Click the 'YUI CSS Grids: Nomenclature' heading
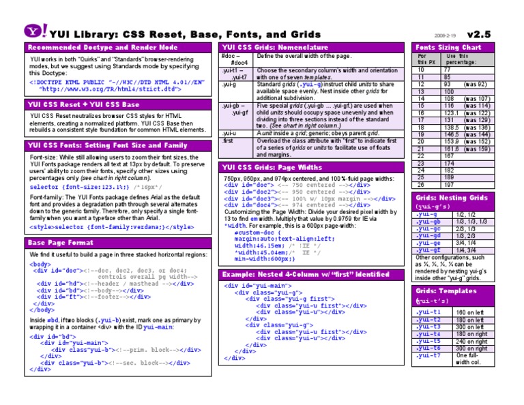The height and width of the screenshot is (405, 524). pos(275,48)
